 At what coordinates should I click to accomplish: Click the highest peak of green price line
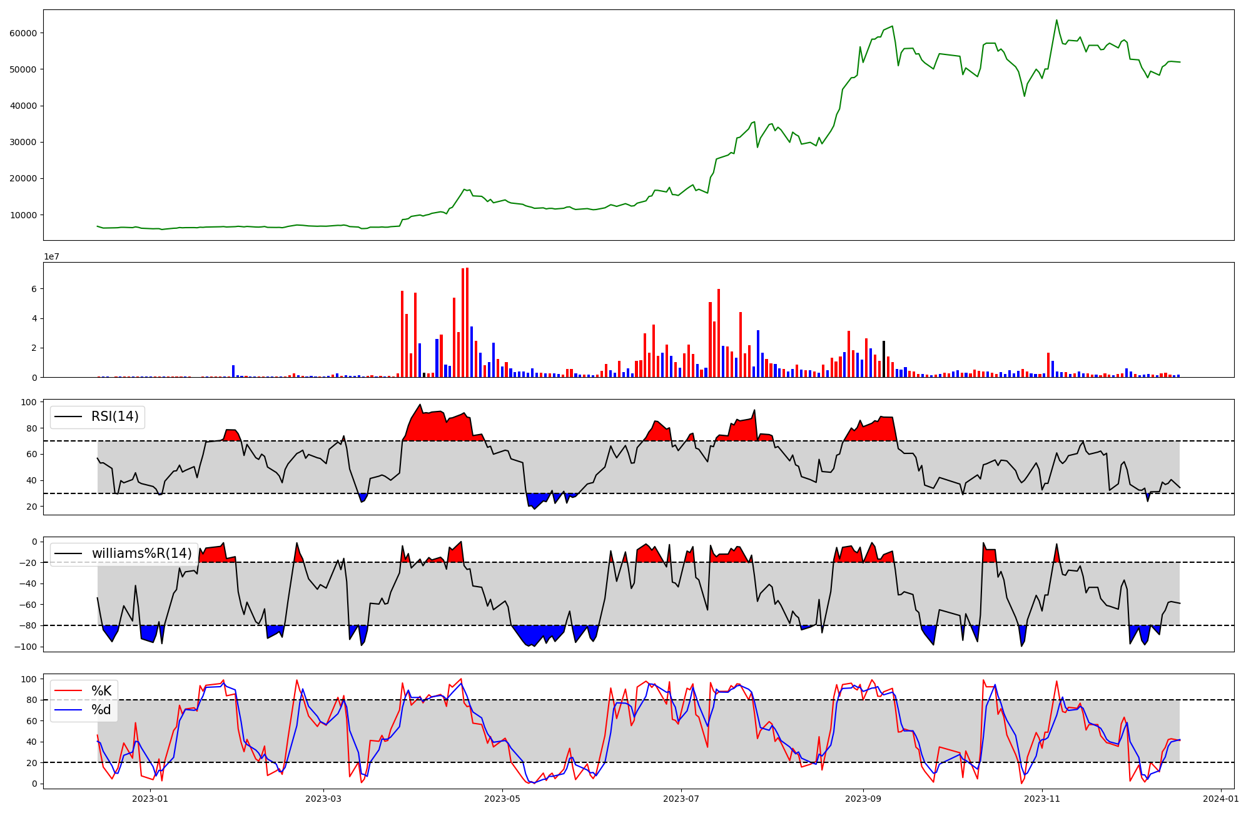coord(1056,21)
